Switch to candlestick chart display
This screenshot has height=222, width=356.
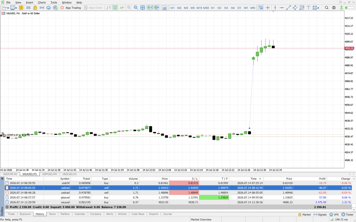pos(115,8)
